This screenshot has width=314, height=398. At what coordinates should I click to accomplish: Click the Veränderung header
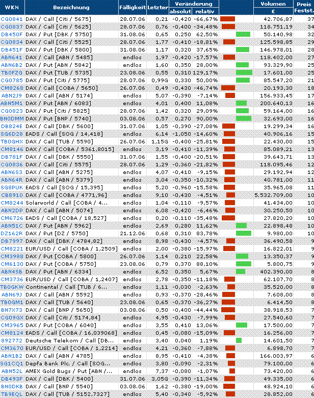tap(194, 4)
